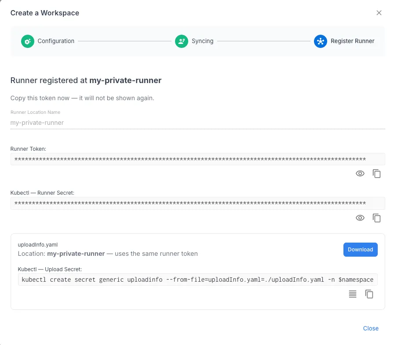Select the Configuration step label
Image resolution: width=394 pixels, height=345 pixels.
pyautogui.click(x=56, y=41)
